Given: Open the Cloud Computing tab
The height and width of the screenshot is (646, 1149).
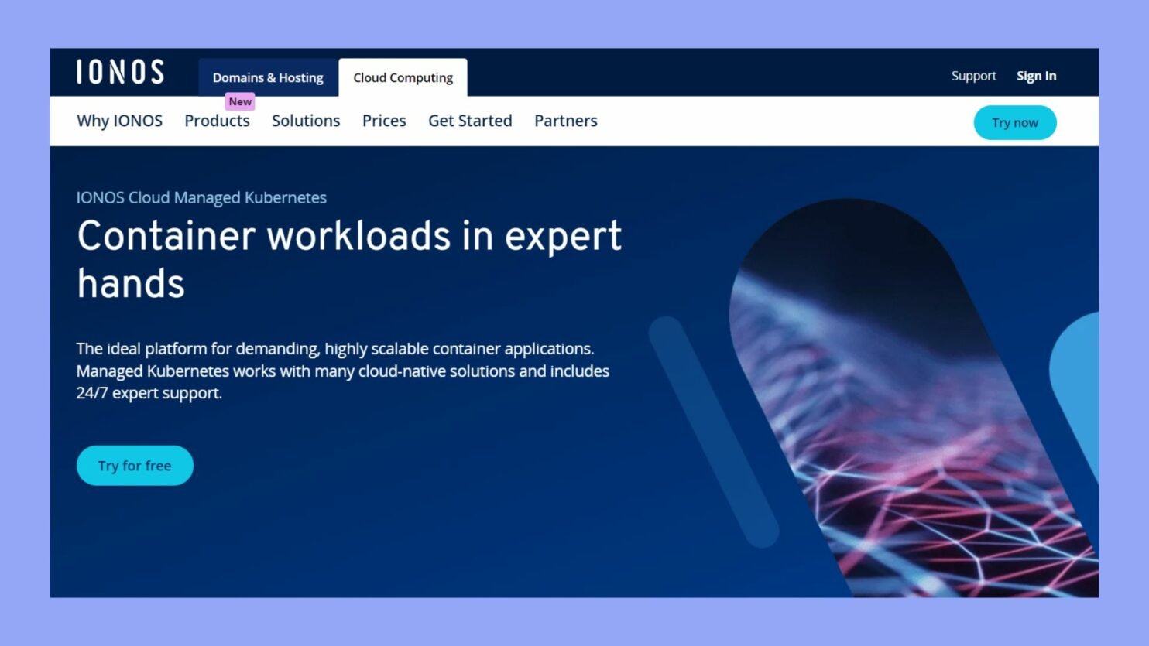Looking at the screenshot, I should (403, 77).
